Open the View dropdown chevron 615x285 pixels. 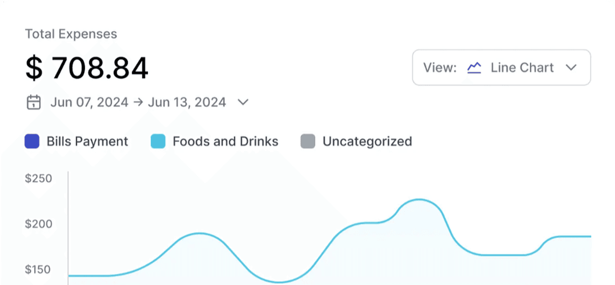(x=571, y=68)
